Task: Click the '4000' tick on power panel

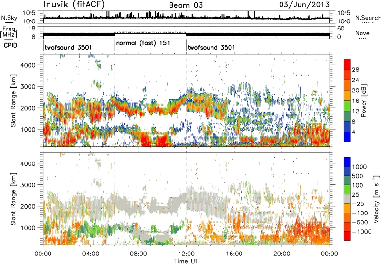Action: (x=28, y=65)
